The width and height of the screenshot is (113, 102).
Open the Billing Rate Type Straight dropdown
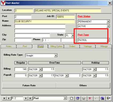(56, 56)
